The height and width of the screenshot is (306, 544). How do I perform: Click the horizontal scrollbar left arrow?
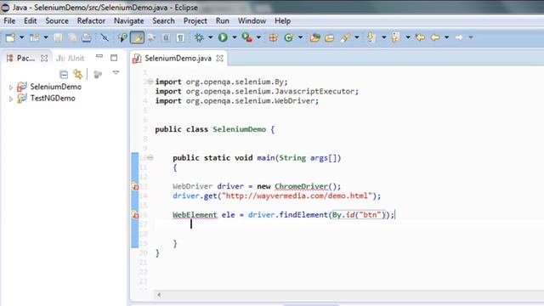159,295
